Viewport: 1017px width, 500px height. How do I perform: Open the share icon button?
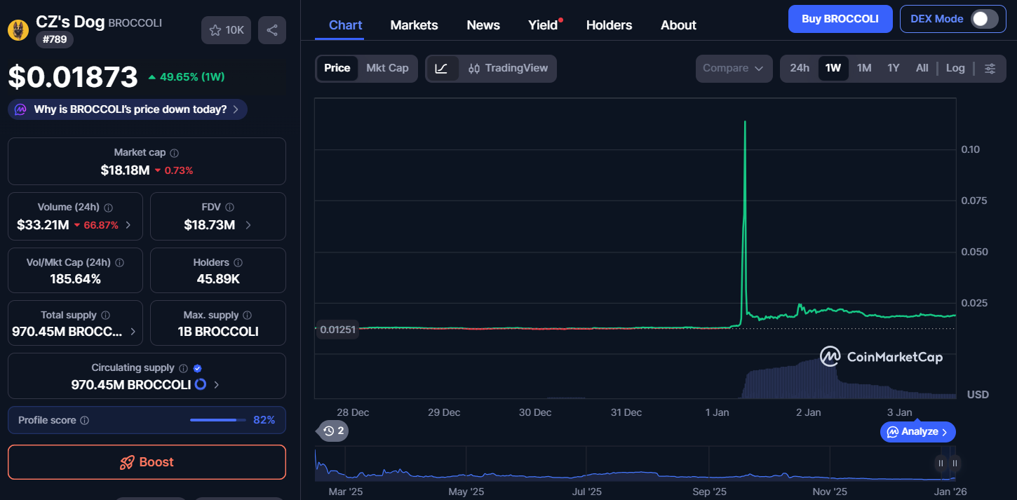click(x=272, y=30)
